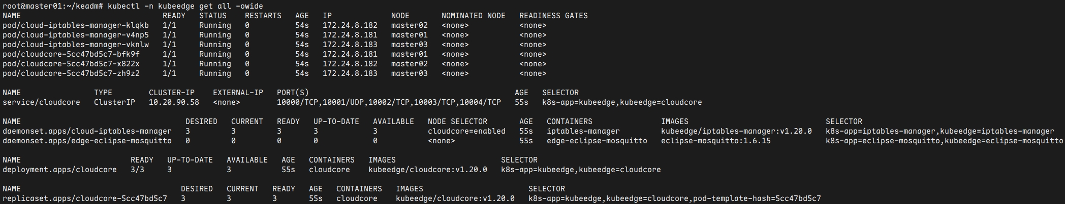This screenshot has height=204, width=1065.
Task: Select pod/cloud-iptables-manager-klqkb name
Action: 76,25
